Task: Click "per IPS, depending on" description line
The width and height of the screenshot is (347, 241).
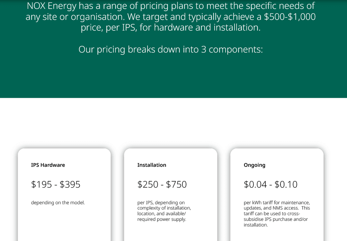Action: point(161,203)
